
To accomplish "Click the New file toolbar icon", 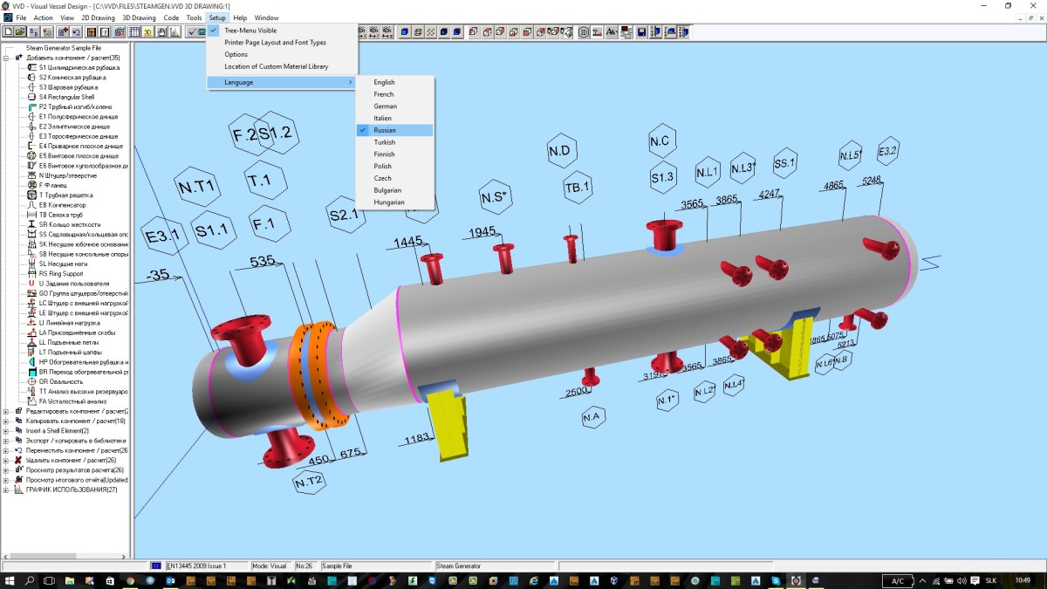I will [x=7, y=32].
